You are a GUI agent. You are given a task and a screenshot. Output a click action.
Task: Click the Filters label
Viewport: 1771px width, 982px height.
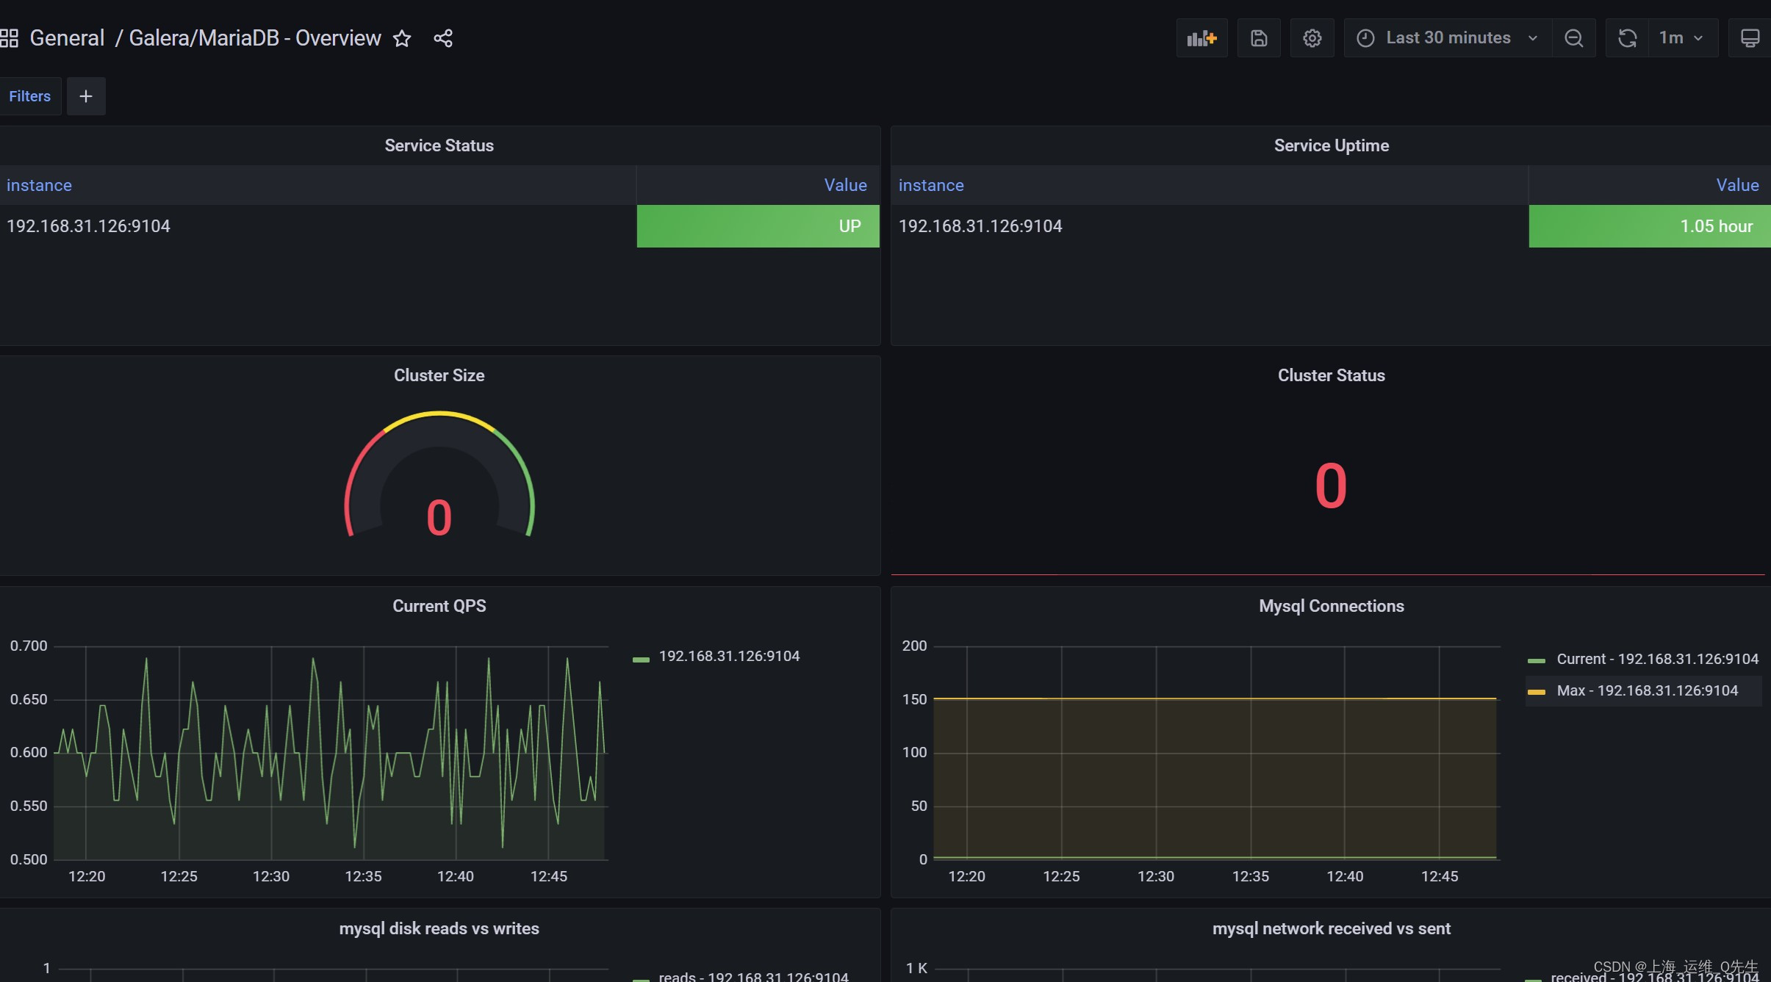tap(29, 96)
